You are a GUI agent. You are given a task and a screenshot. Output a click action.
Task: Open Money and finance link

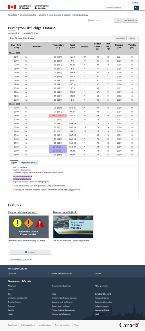(x=102, y=298)
